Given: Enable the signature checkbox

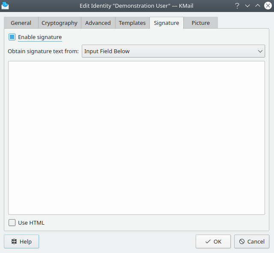Looking at the screenshot, I should coord(12,37).
